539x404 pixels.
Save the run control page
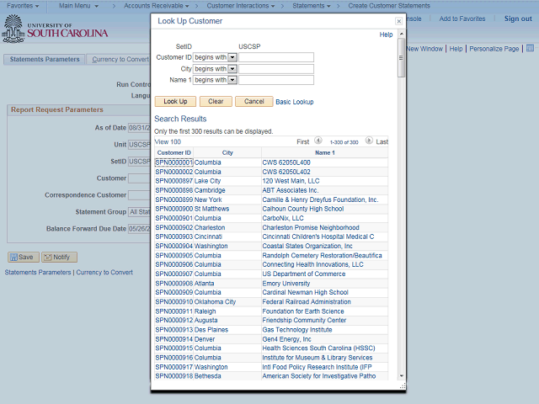[x=23, y=257]
